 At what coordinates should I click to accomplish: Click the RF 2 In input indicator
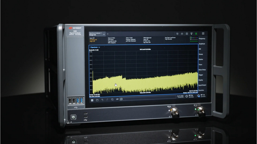tap(190, 96)
